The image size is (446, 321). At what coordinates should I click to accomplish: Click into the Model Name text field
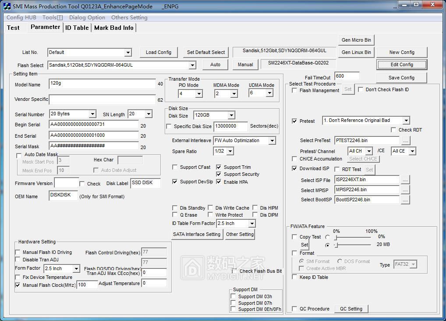point(102,84)
